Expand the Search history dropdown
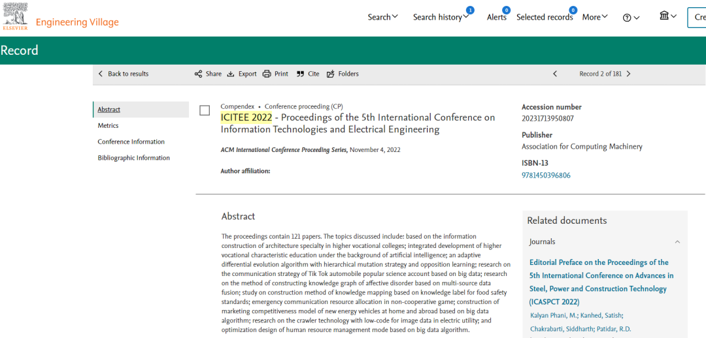Viewport: 706px width, 338px height. pyautogui.click(x=441, y=17)
